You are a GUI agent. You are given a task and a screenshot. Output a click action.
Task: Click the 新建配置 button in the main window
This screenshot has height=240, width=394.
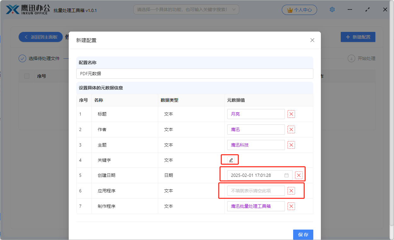click(x=358, y=37)
